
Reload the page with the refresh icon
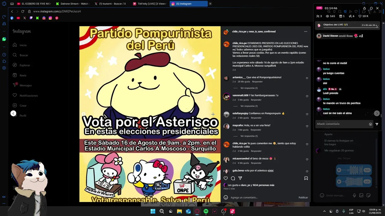(x=23, y=11)
